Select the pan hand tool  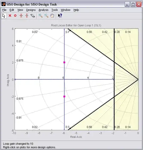point(52,16)
